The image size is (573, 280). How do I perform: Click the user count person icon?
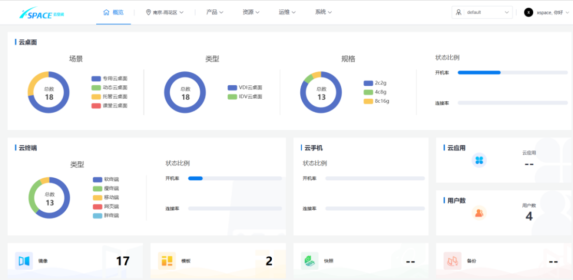pos(479,212)
